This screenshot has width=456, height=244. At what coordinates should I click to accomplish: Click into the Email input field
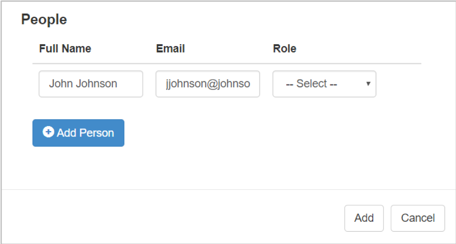point(208,84)
